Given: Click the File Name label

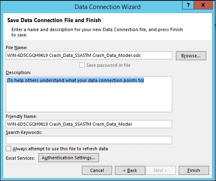Looking at the screenshot, I should 16,48.
